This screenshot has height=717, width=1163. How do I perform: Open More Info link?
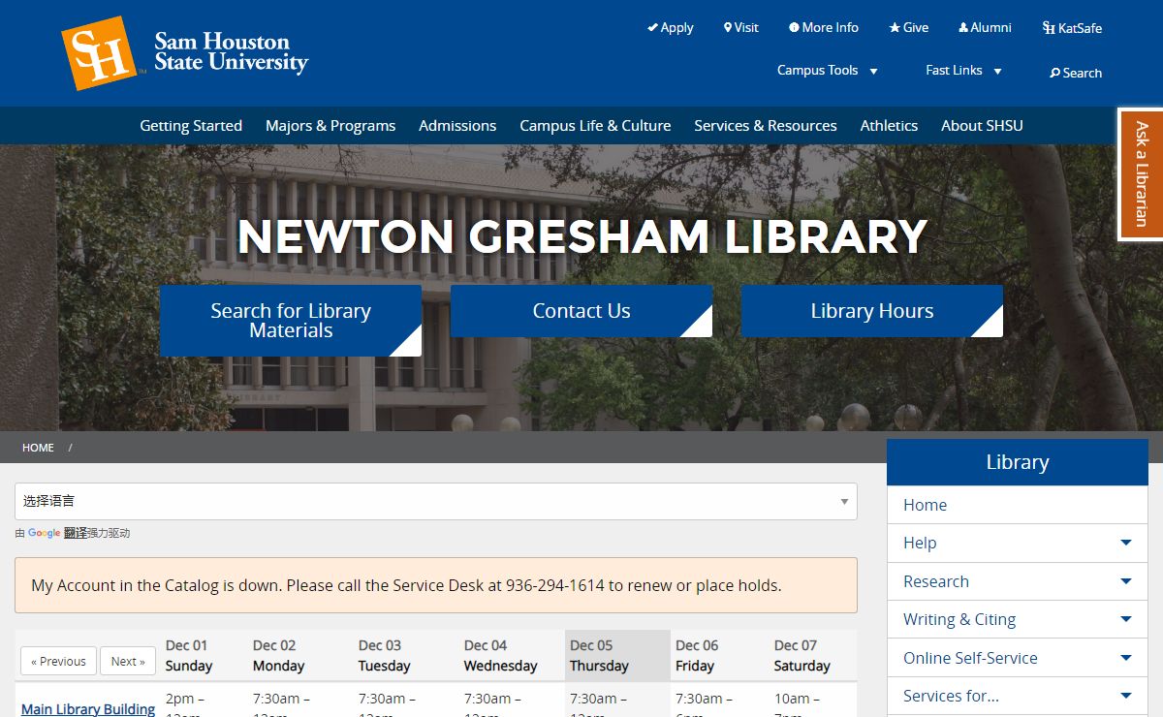tap(824, 27)
